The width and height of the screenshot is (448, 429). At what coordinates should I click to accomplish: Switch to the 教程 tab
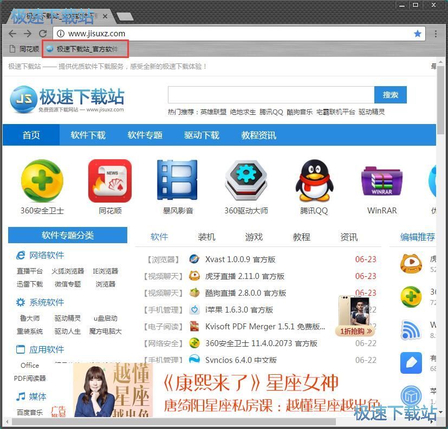(x=301, y=237)
